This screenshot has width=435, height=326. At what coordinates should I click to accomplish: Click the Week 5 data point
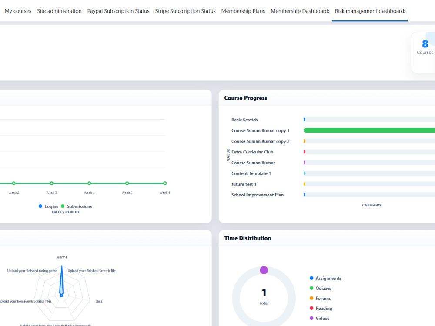point(127,183)
